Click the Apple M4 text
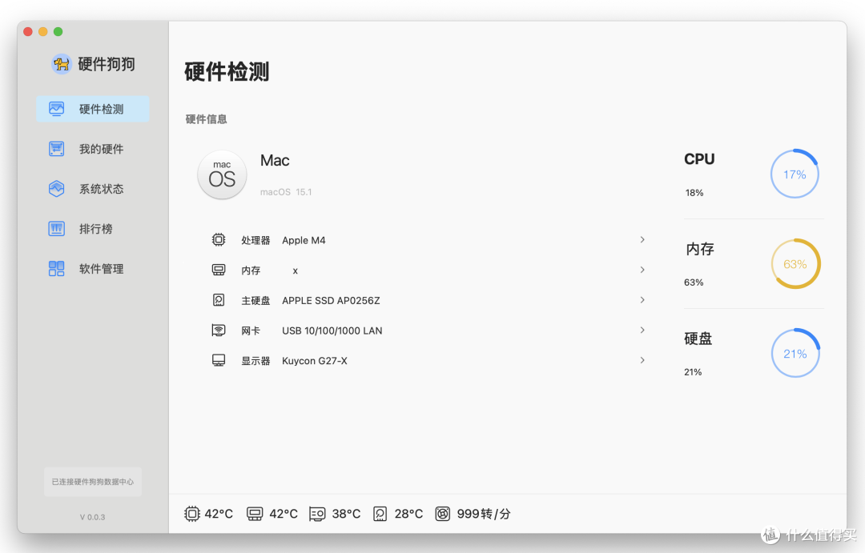The image size is (865, 553). pyautogui.click(x=304, y=240)
